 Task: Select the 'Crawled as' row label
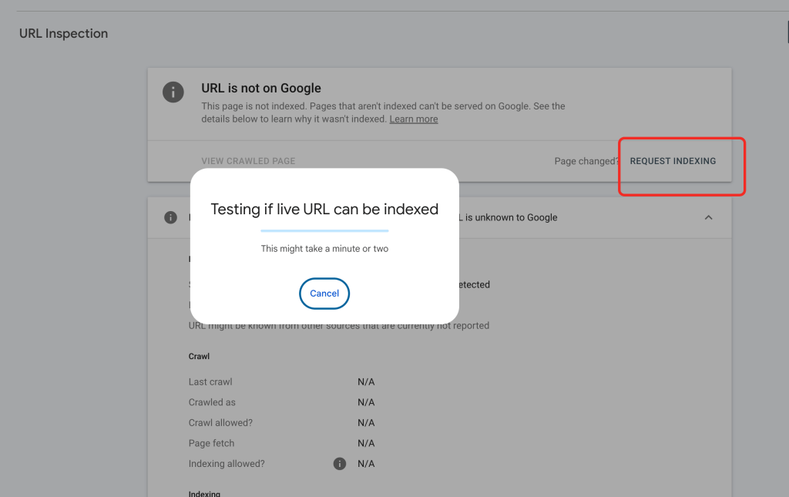pyautogui.click(x=212, y=402)
